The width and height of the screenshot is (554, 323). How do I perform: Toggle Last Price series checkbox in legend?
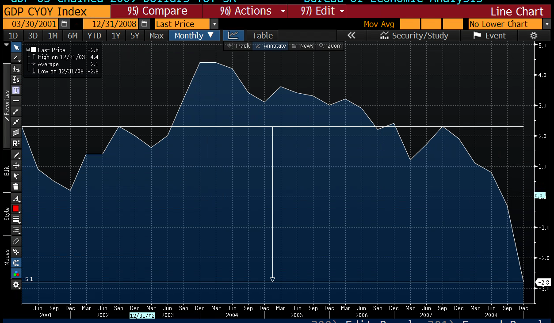point(33,50)
